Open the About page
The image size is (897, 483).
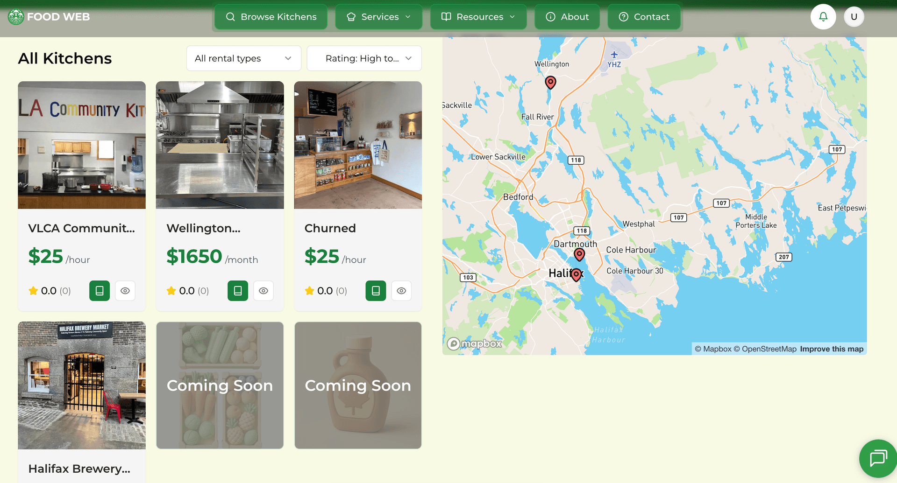[x=567, y=17]
